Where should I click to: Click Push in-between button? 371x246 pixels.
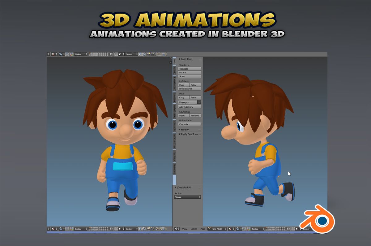(184, 85)
